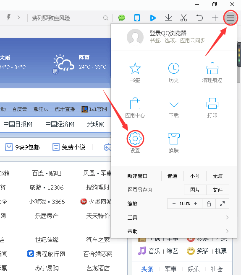
Task: Open 搜狗理财 link
Action: [x=98, y=187]
